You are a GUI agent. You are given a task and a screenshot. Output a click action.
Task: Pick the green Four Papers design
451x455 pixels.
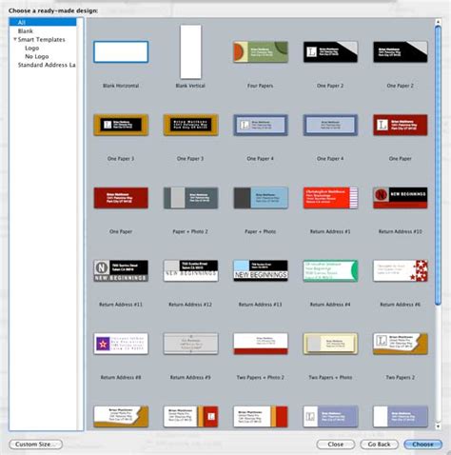coord(261,51)
